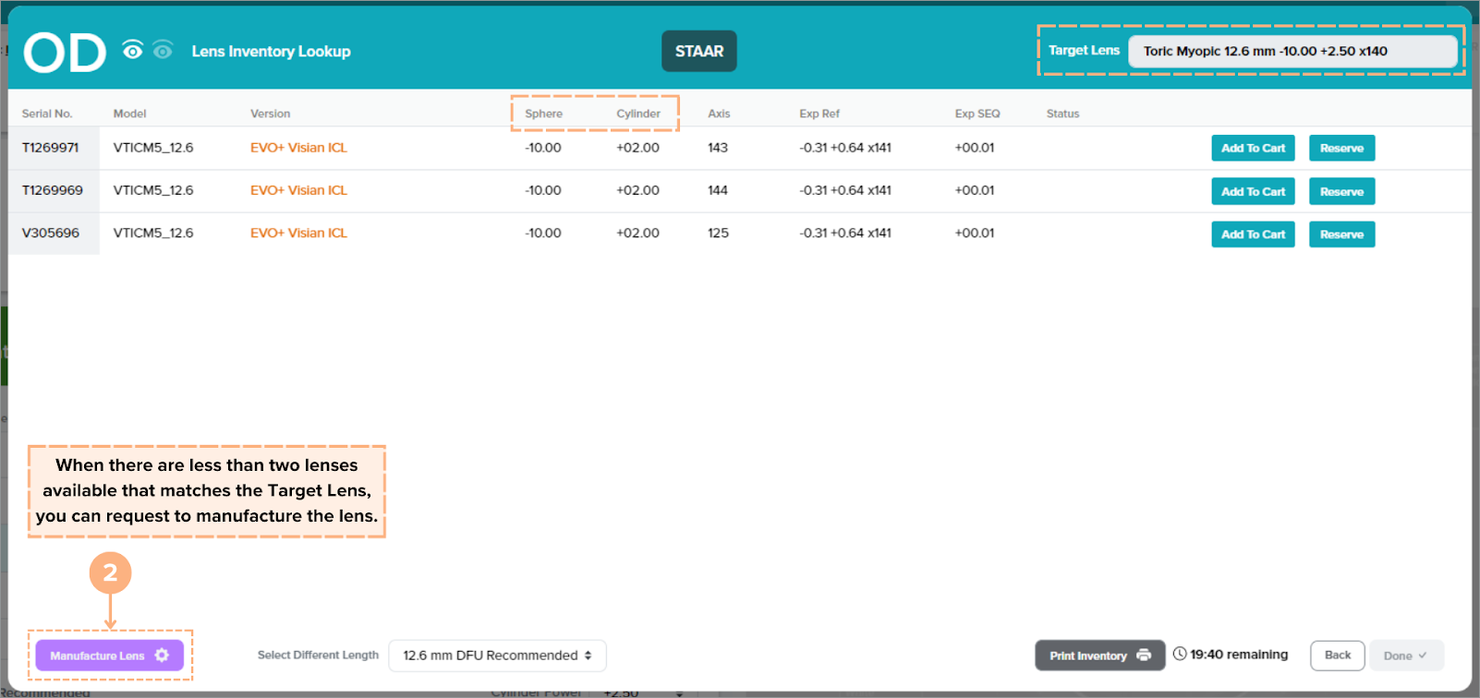Sort by the Sphere column header
The image size is (1480, 698).
543,114
